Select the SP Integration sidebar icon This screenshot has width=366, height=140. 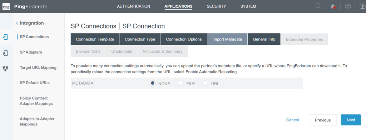point(5,37)
